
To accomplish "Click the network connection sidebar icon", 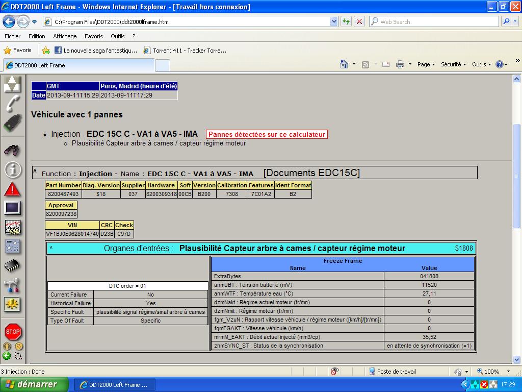I will [12, 285].
